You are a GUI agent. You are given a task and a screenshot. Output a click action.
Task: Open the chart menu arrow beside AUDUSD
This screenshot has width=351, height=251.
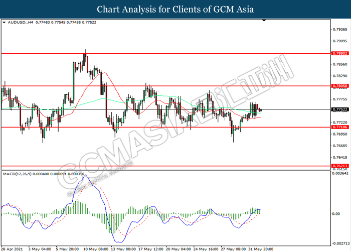point(4,23)
